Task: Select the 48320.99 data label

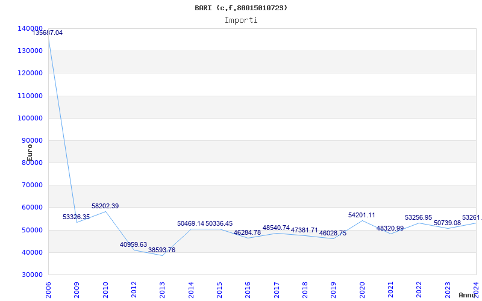Action: click(x=390, y=229)
